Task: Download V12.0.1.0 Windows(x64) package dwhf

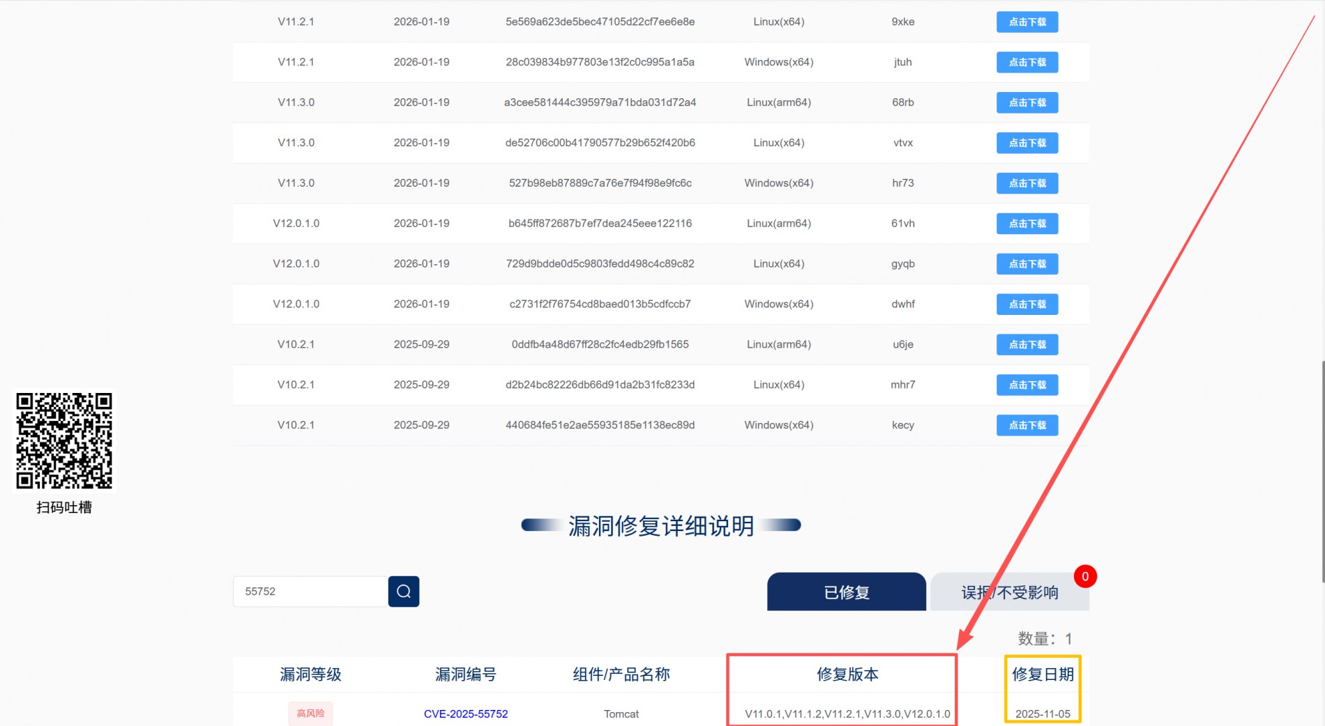Action: pyautogui.click(x=1027, y=305)
